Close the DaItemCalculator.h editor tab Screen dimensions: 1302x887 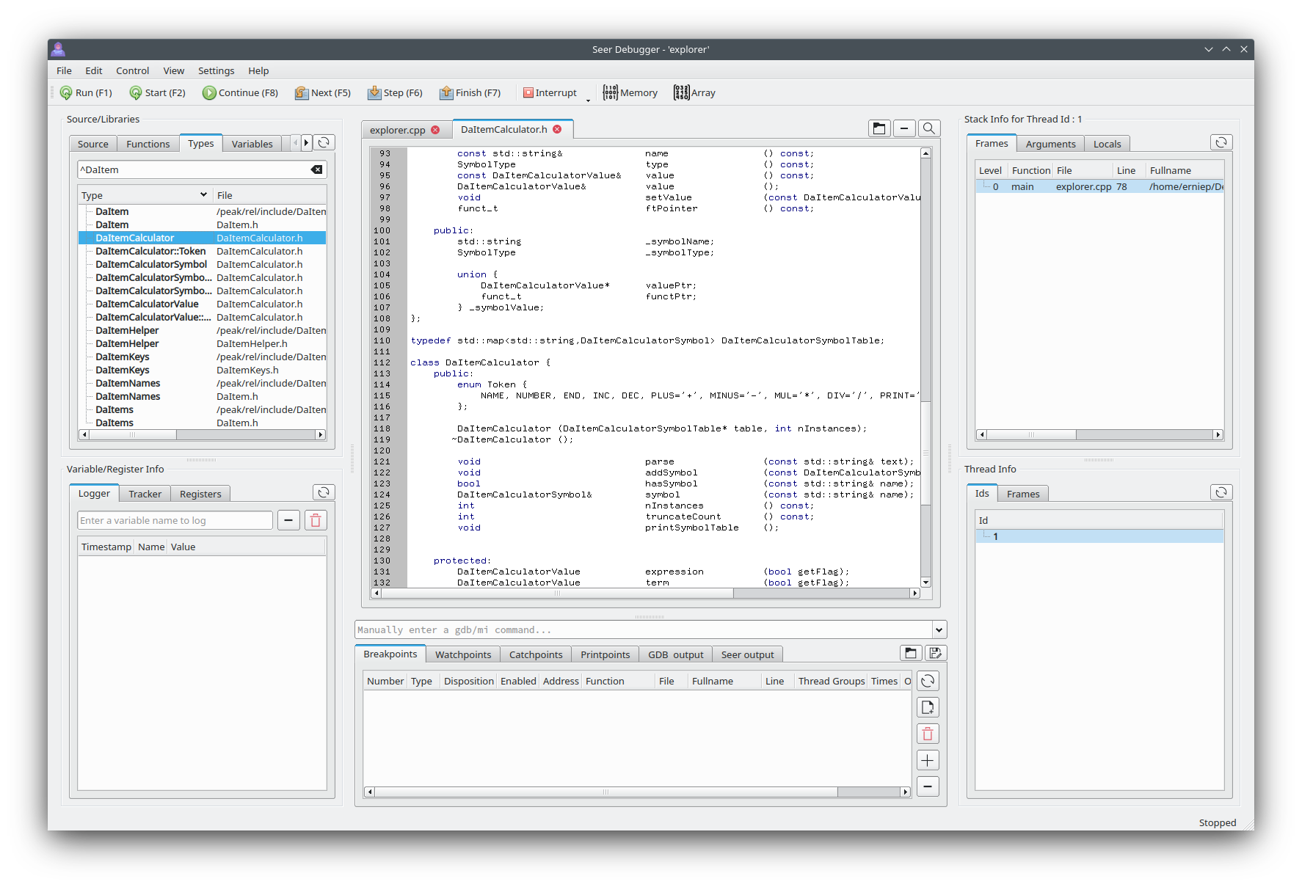coord(557,130)
